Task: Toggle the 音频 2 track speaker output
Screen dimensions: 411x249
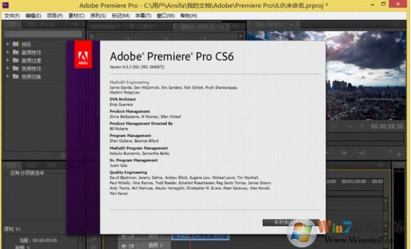Action: [x=123, y=246]
